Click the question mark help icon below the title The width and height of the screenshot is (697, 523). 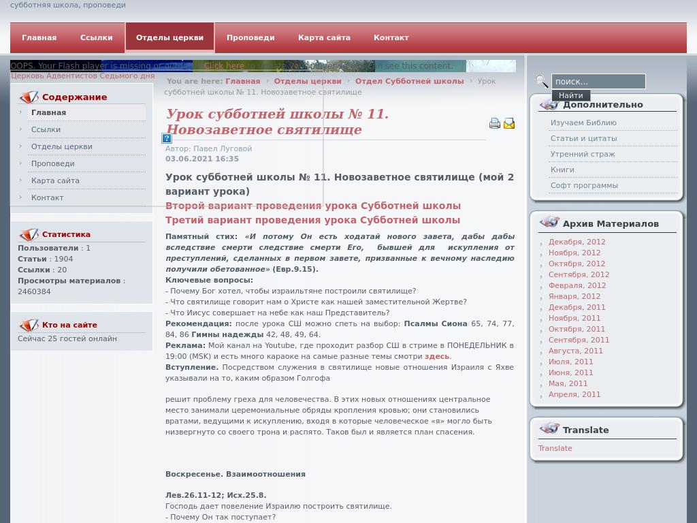166,138
